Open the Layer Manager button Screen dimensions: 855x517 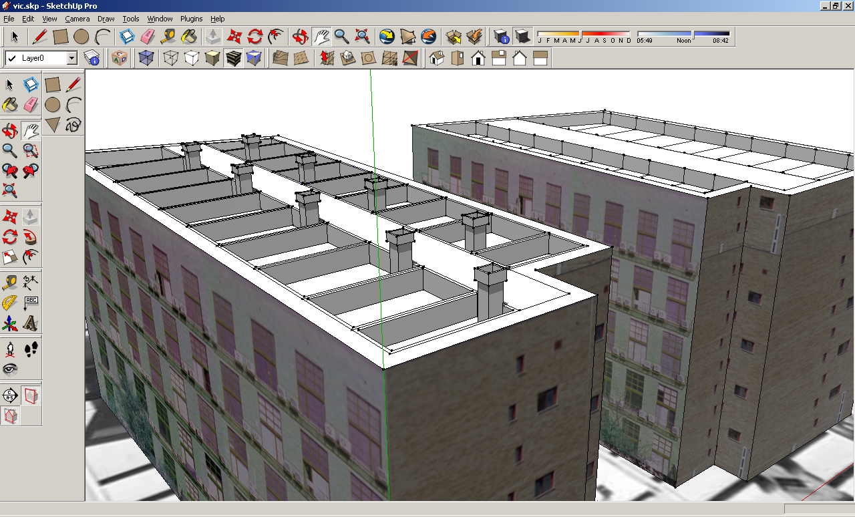pos(92,58)
